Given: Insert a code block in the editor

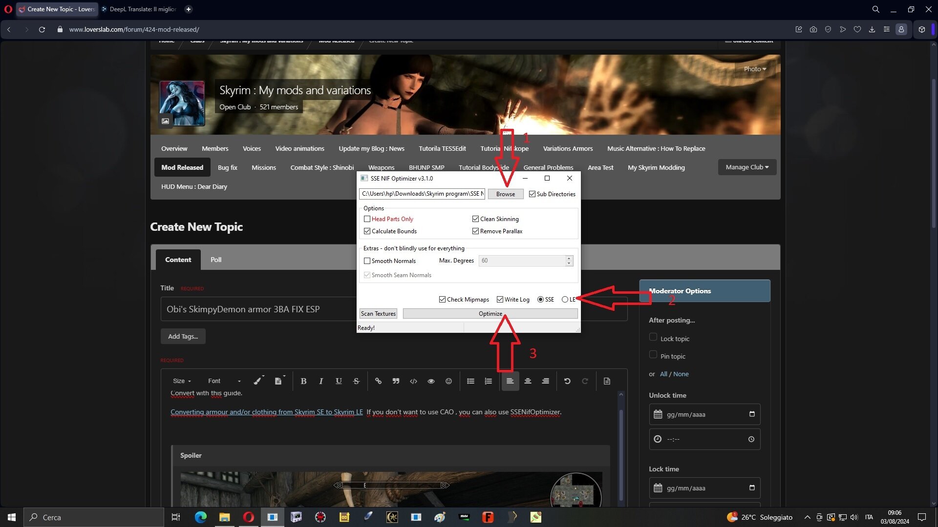Looking at the screenshot, I should (x=413, y=381).
